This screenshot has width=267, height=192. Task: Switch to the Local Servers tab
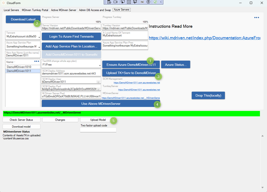tap(11, 10)
